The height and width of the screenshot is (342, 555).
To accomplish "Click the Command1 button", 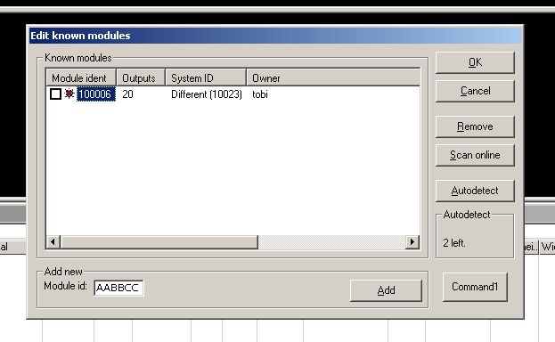I will click(x=475, y=287).
